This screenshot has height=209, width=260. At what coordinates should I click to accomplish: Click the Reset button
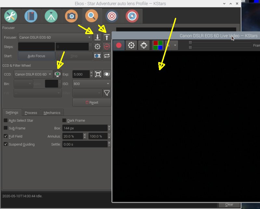click(x=92, y=102)
